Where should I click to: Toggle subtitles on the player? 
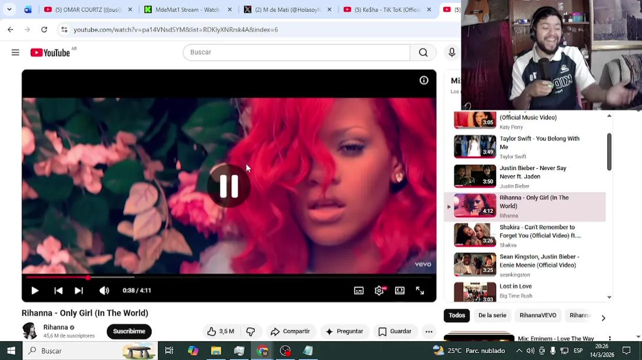click(358, 290)
